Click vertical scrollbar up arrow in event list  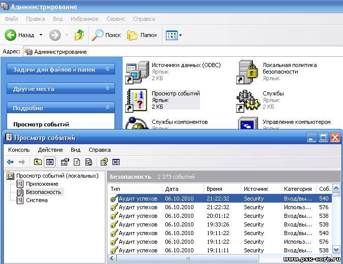click(x=336, y=188)
